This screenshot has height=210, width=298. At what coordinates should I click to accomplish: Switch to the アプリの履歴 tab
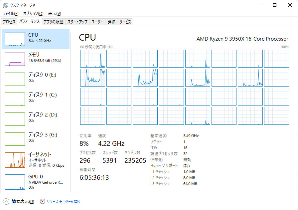pyautogui.click(x=54, y=22)
